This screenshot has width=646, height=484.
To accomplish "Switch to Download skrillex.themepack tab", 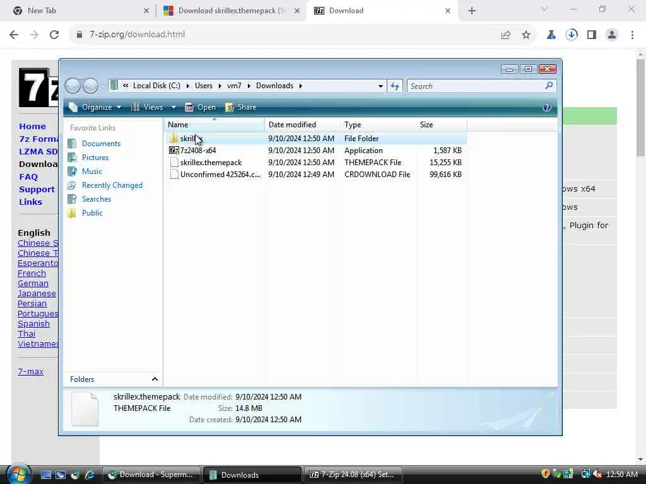I will [x=231, y=11].
